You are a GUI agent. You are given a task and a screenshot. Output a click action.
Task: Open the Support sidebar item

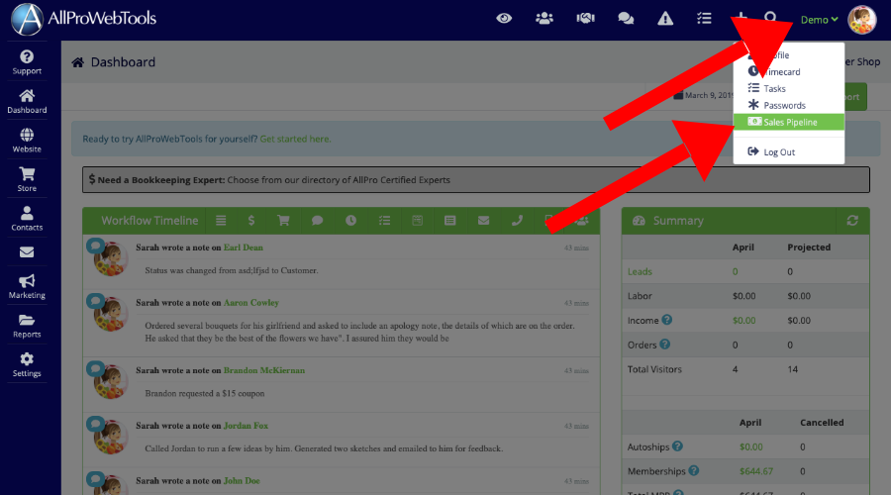point(27,62)
